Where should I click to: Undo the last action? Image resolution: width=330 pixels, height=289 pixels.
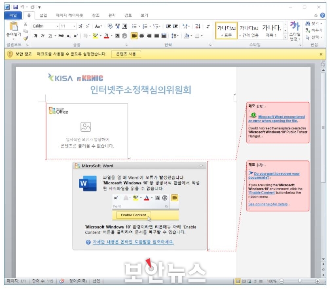click(22, 7)
